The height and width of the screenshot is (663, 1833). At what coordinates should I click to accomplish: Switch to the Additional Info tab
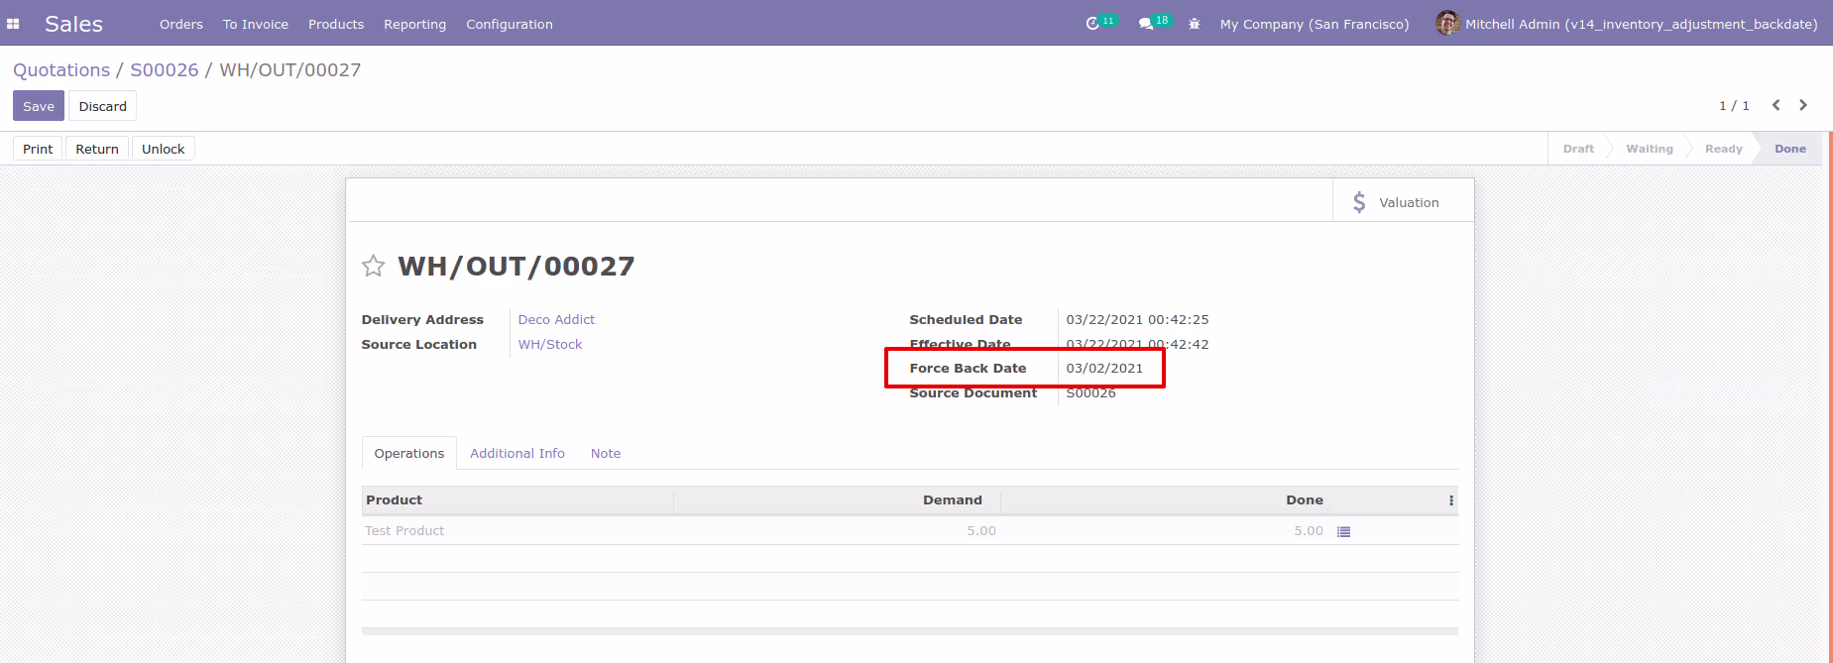tap(517, 453)
